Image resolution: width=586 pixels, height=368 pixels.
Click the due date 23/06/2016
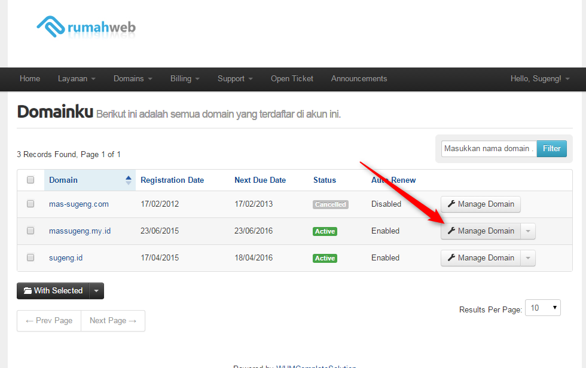pos(254,231)
